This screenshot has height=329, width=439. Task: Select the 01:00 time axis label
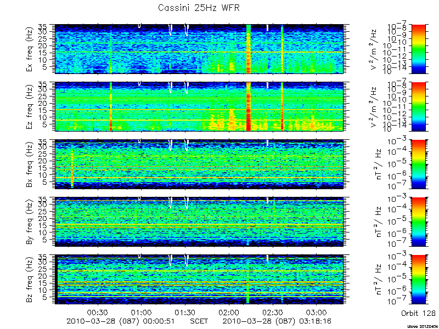[x=141, y=313]
